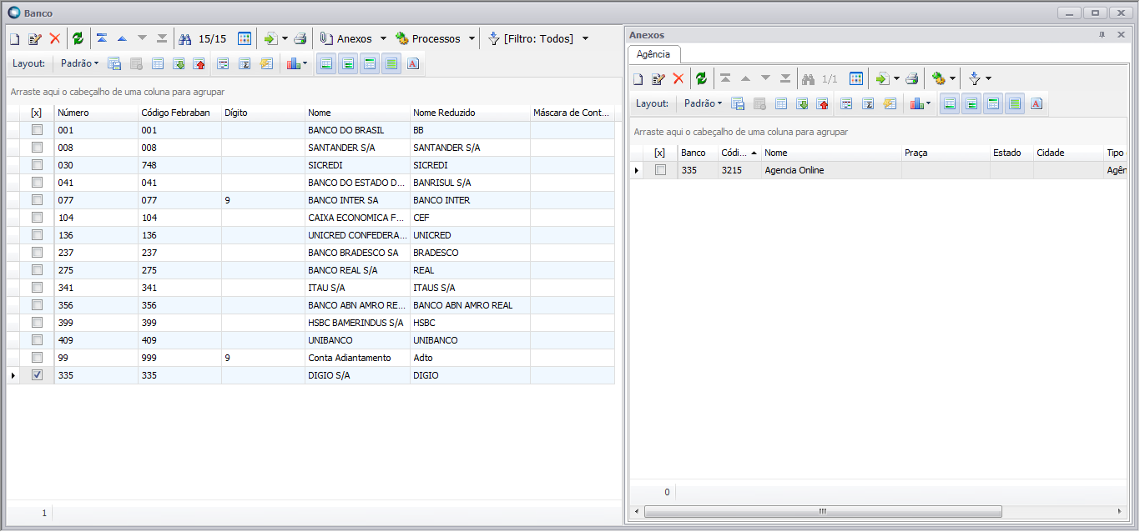Check the box for SICREDI row
Image resolution: width=1140 pixels, height=532 pixels.
[x=37, y=165]
